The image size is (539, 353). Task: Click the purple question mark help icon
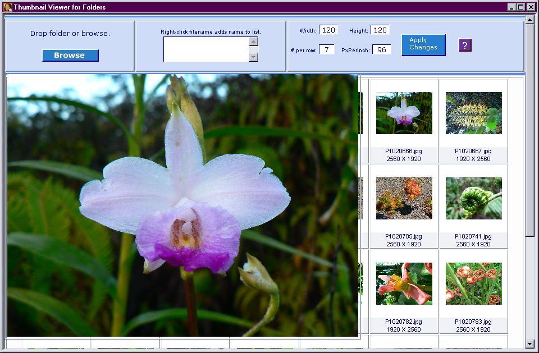[x=465, y=45]
